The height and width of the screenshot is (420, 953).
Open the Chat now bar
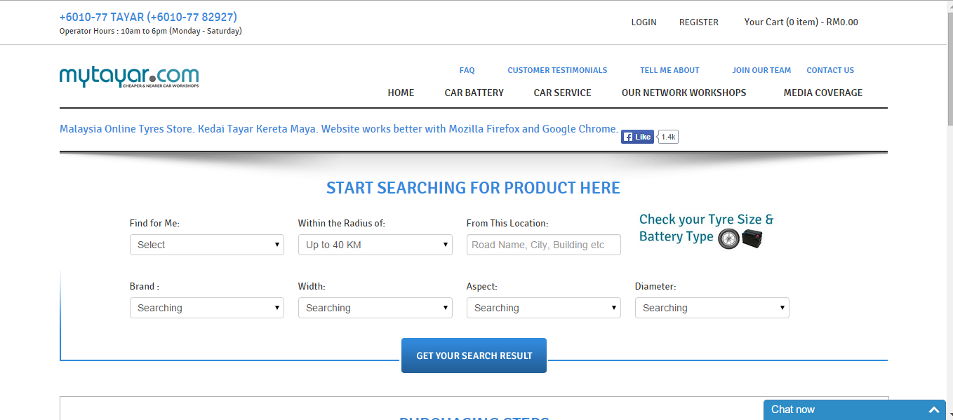pos(855,409)
